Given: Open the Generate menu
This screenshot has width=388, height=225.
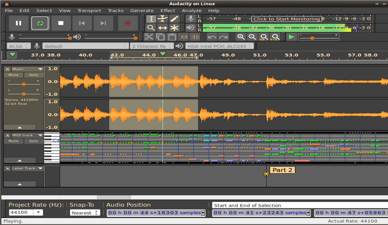Looking at the screenshot, I should 142,10.
